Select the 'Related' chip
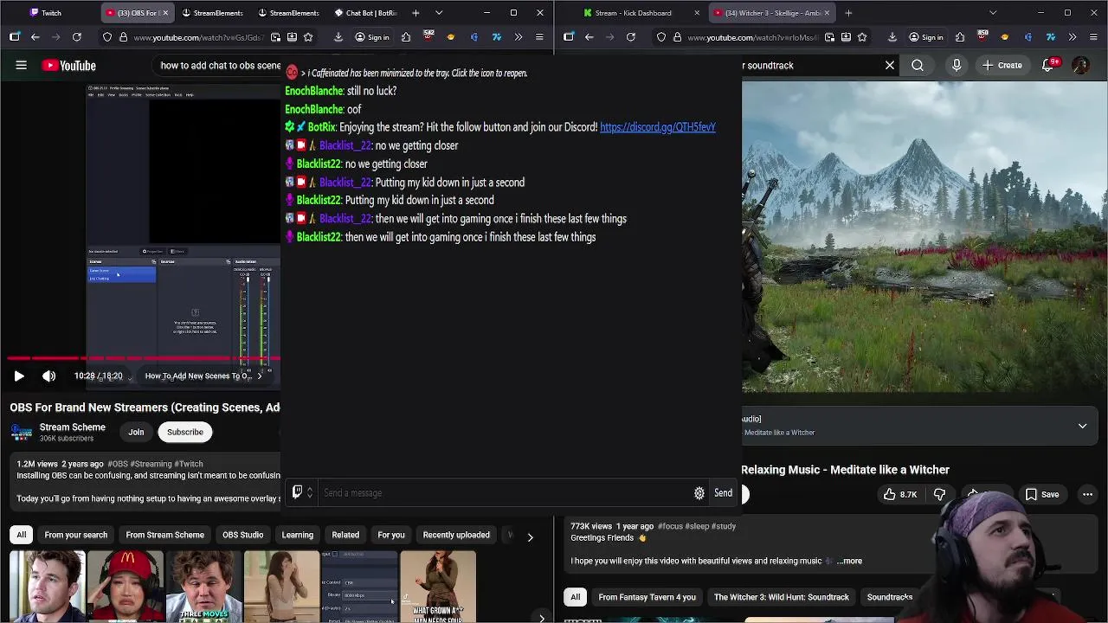 [x=345, y=535]
